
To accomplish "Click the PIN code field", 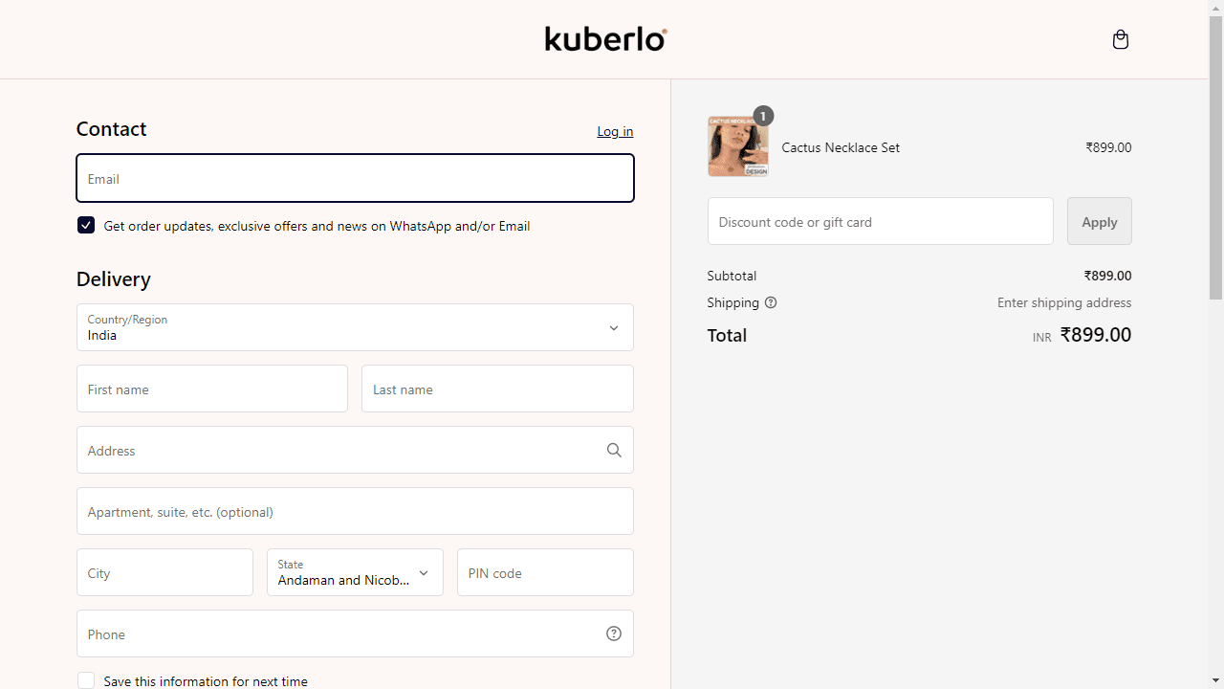I will 545,572.
